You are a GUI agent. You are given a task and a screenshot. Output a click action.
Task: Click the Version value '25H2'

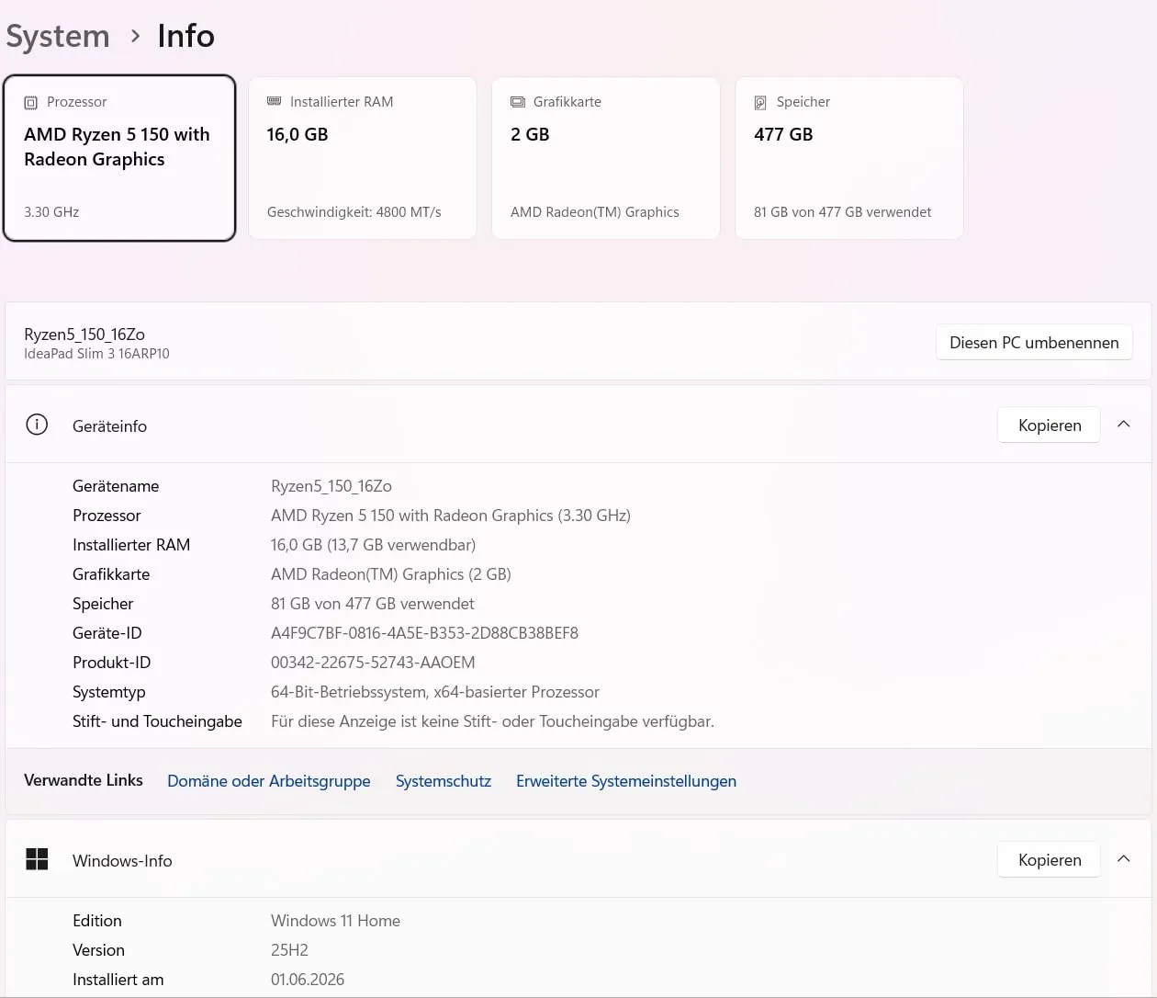coord(289,950)
